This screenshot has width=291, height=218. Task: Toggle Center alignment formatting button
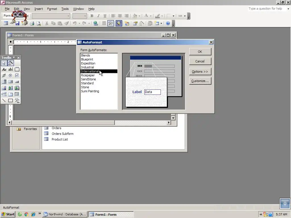pos(120,16)
